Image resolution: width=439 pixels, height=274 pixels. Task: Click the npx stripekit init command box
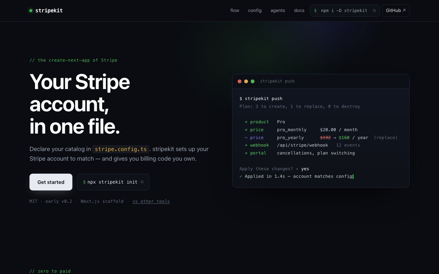[x=113, y=182]
